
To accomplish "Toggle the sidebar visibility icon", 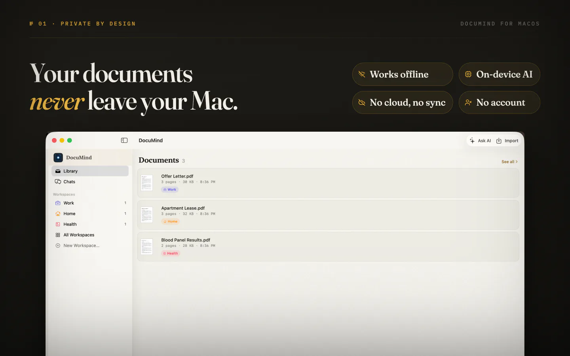I will coord(124,140).
